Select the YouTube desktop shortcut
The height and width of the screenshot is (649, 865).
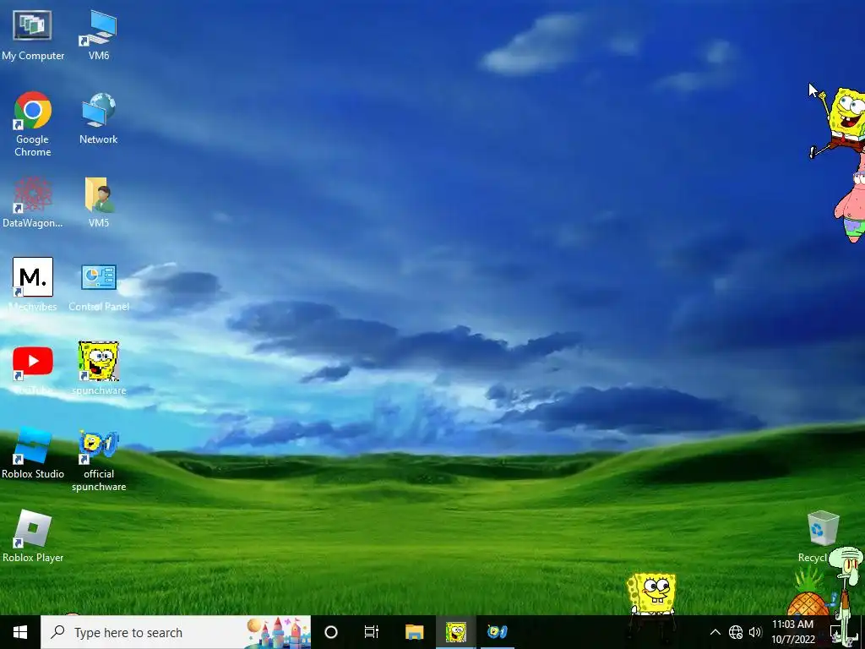[33, 368]
